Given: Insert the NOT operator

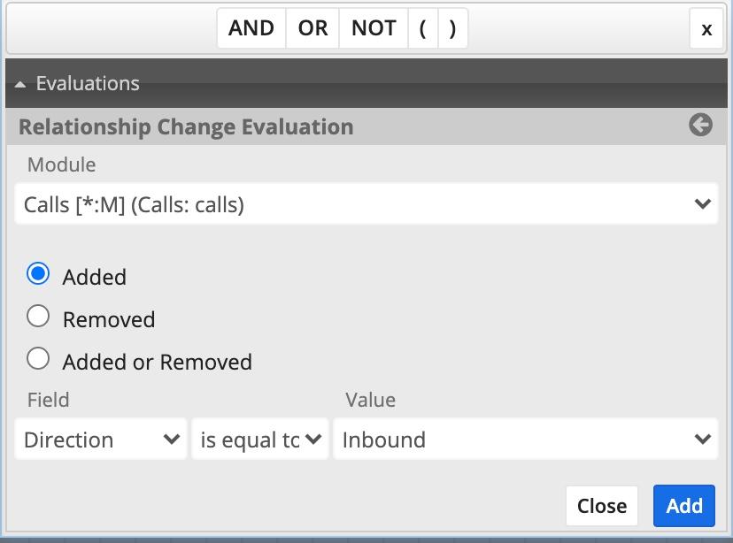Looking at the screenshot, I should click(374, 28).
